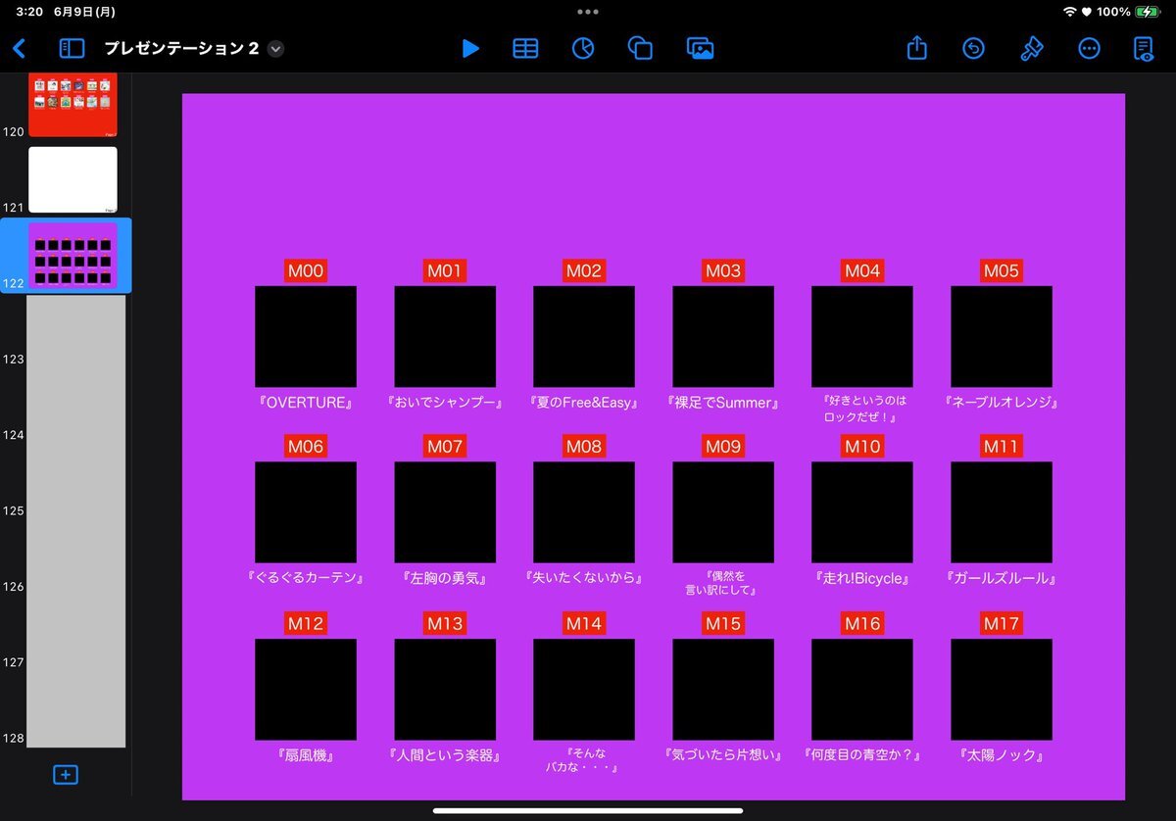
Task: Select the M12 red label
Action: click(x=306, y=623)
